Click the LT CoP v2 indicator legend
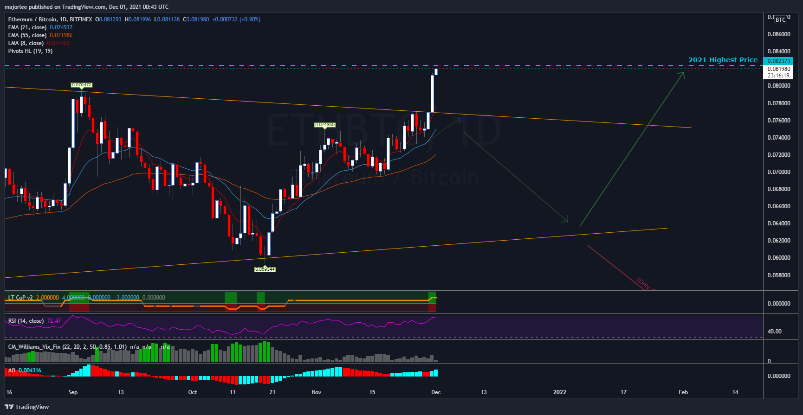Screen dimensions: 803x415 [20, 298]
